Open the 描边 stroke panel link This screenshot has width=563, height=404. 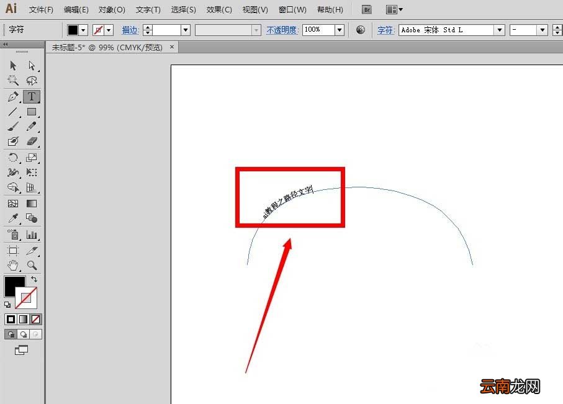tap(130, 30)
